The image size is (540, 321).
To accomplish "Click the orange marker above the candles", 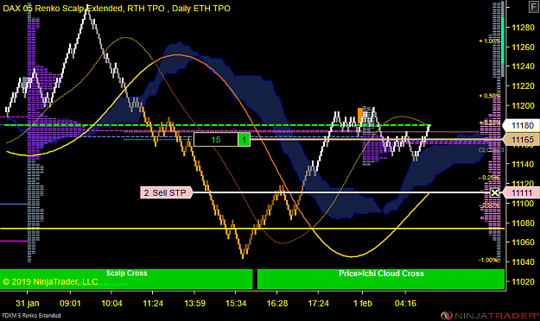I will pyautogui.click(x=360, y=116).
